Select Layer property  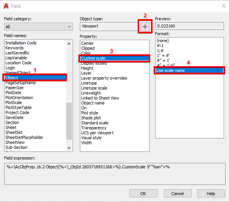86,73
